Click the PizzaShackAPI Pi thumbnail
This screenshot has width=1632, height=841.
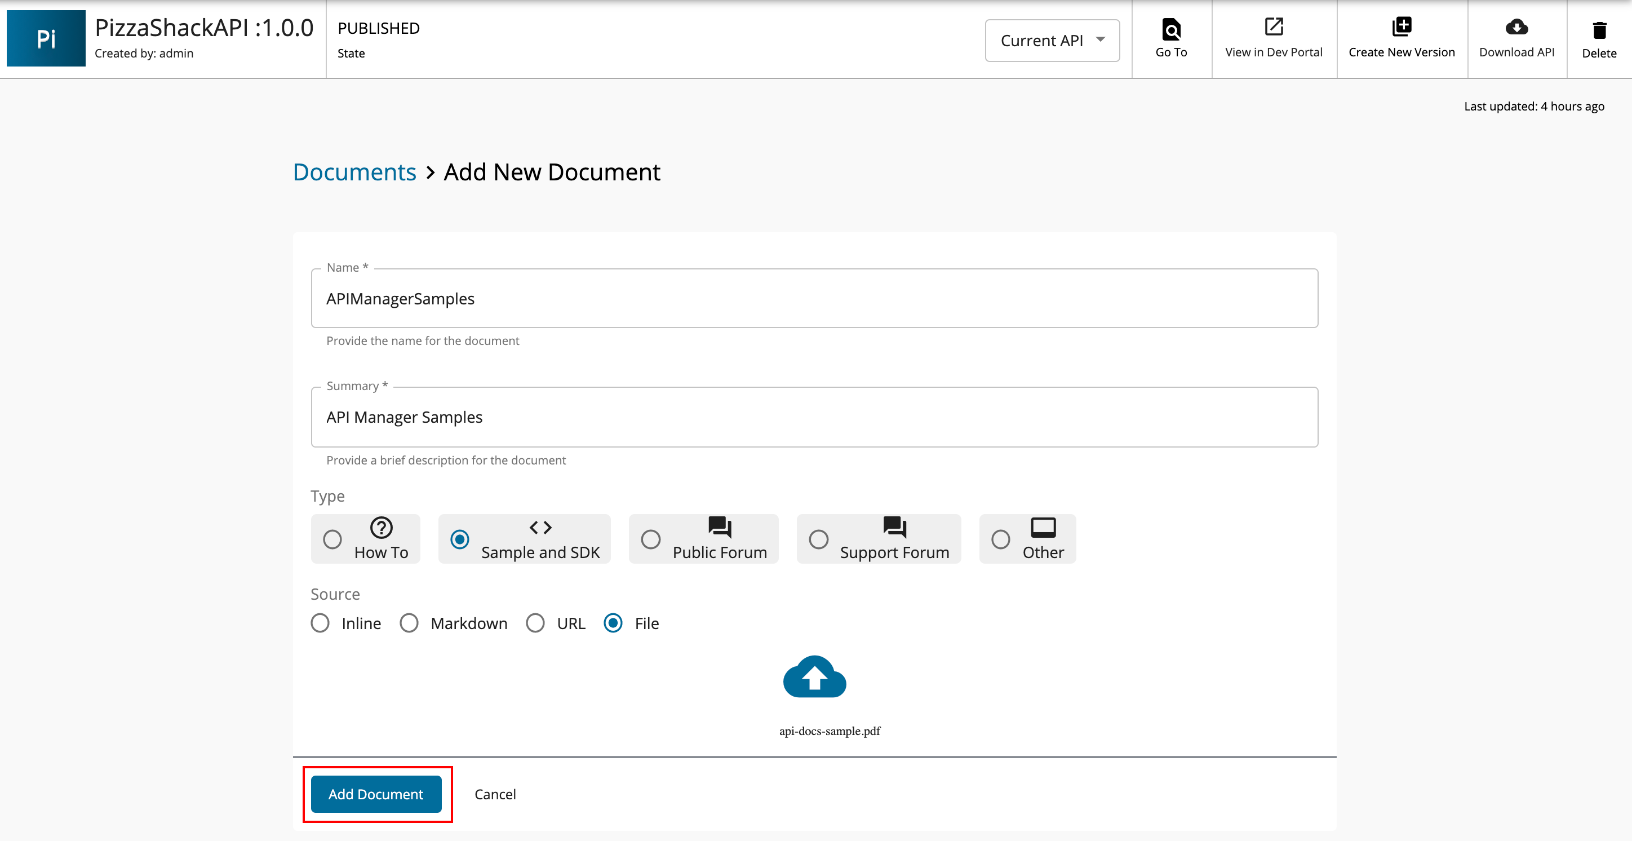click(x=46, y=39)
